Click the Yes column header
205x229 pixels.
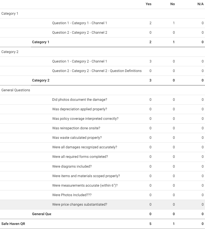[148, 4]
